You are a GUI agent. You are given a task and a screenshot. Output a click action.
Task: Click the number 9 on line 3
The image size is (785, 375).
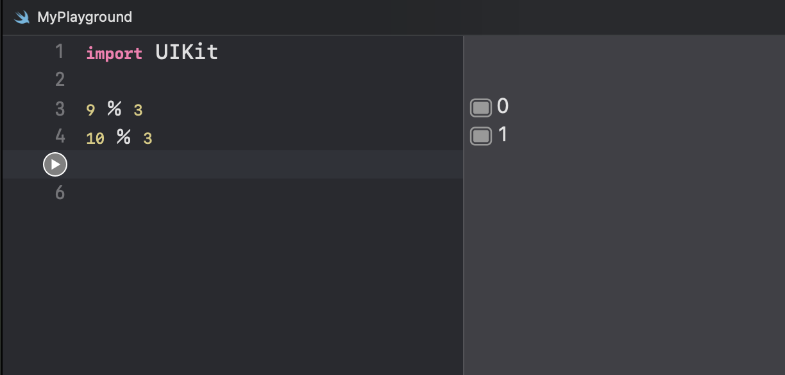[x=90, y=110]
